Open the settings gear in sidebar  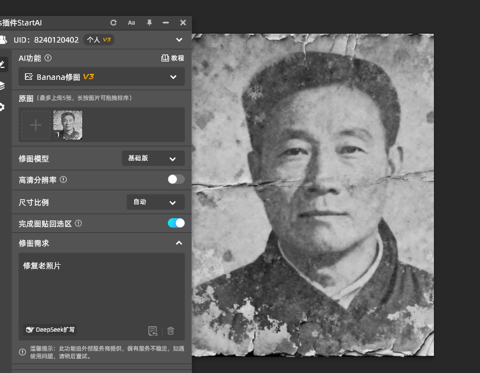[x=2, y=107]
